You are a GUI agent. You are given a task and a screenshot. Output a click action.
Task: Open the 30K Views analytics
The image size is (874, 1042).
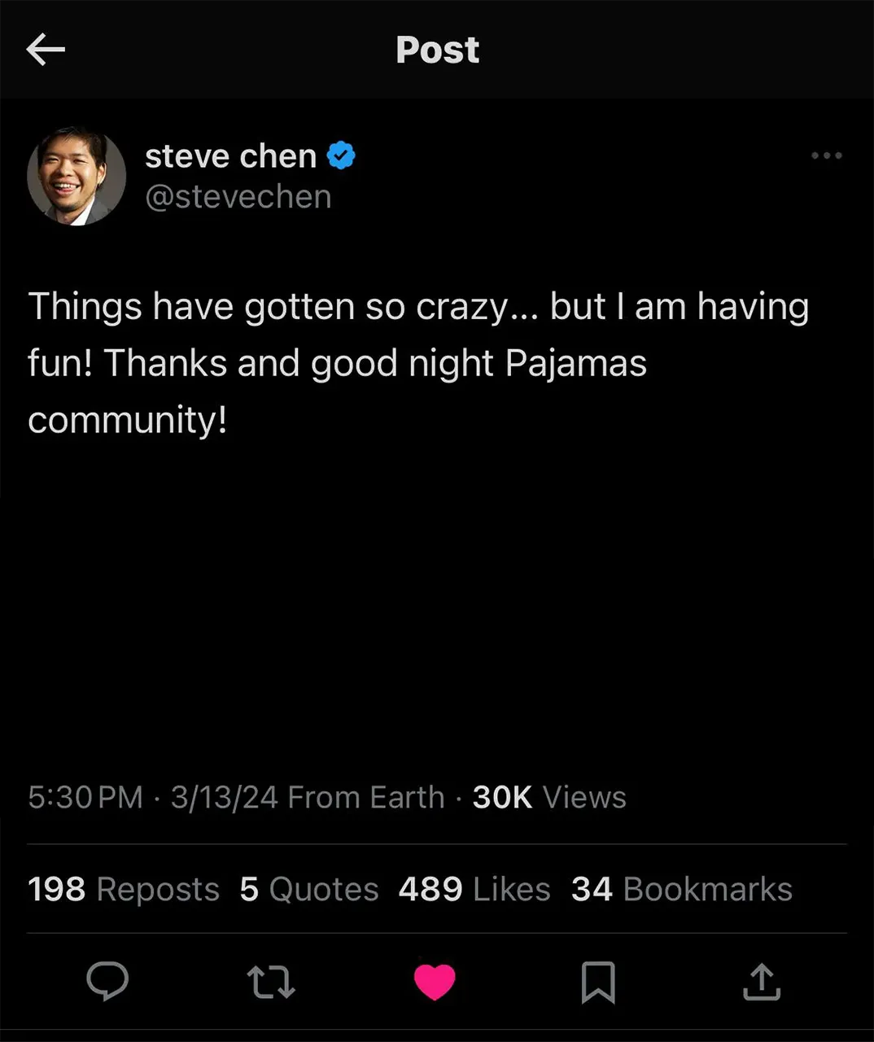549,797
